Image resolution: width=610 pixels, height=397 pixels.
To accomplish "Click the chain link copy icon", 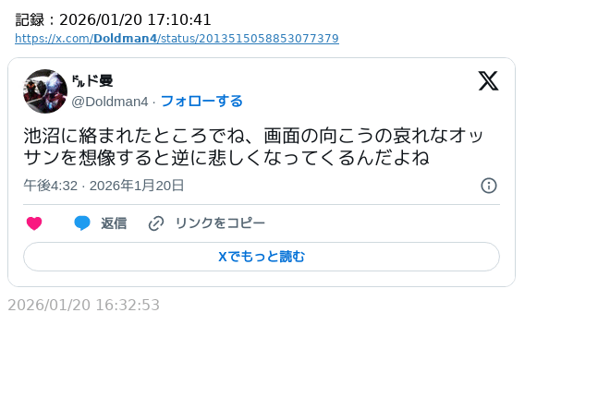I will pos(156,223).
